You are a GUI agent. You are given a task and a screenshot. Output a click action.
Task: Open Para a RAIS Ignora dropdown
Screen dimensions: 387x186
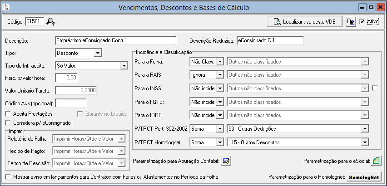pyautogui.click(x=220, y=75)
